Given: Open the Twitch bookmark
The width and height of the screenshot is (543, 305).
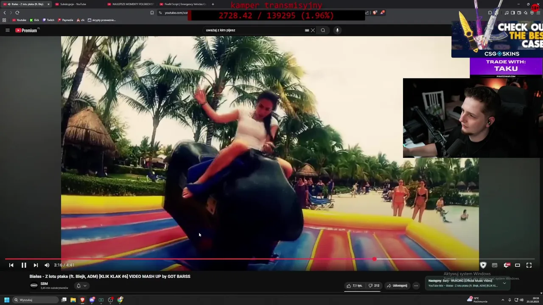Looking at the screenshot, I should 48,20.
